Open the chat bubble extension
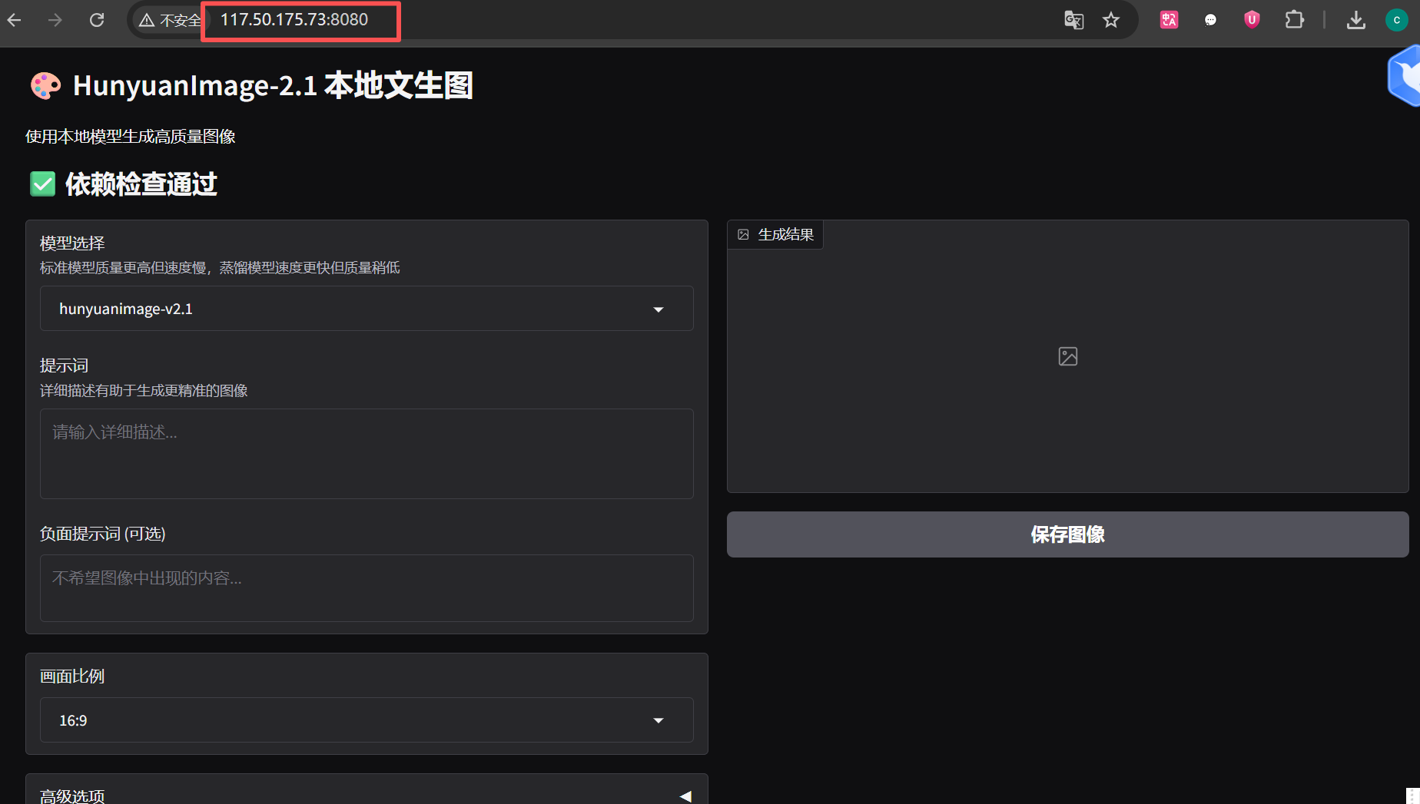1420x804 pixels. (x=1210, y=20)
